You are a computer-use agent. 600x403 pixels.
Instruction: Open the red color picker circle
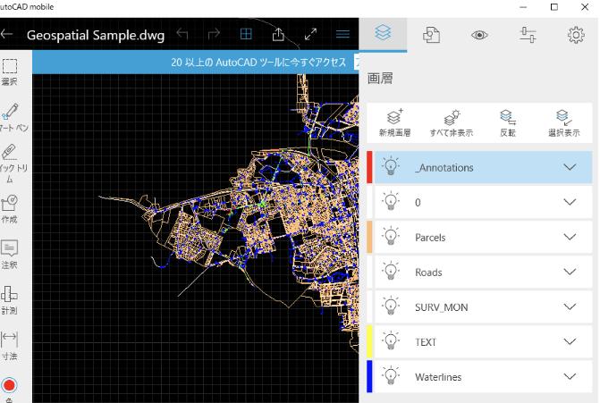click(x=9, y=385)
